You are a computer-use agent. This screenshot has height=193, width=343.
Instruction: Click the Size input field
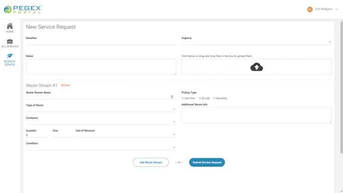coord(63,135)
